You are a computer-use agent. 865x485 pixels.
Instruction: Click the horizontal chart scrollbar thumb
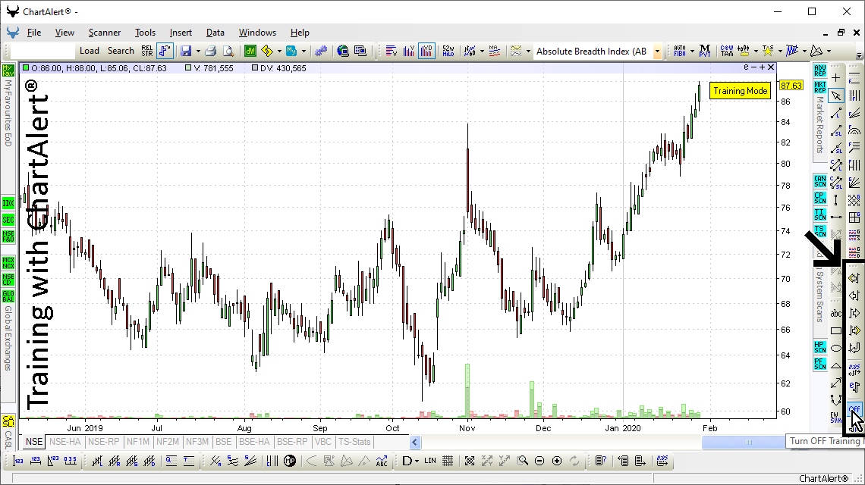[749, 442]
